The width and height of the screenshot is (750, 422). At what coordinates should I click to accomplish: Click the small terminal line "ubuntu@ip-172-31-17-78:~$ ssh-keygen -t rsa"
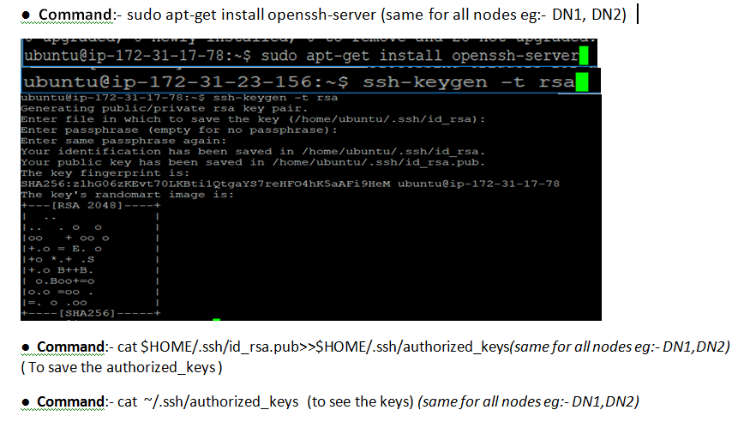(x=179, y=98)
